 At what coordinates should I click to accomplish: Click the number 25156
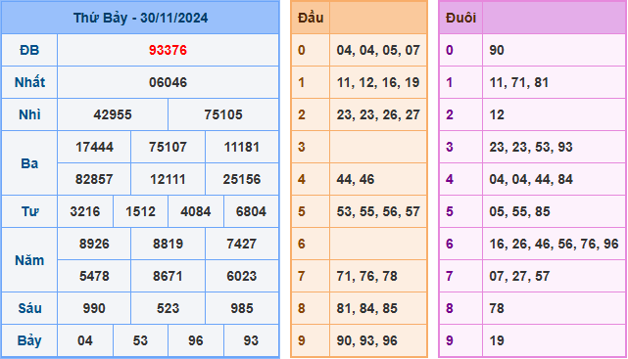tap(242, 179)
